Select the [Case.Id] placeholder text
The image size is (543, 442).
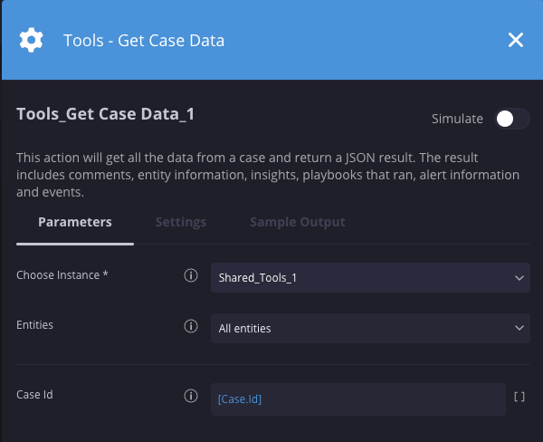coord(240,399)
